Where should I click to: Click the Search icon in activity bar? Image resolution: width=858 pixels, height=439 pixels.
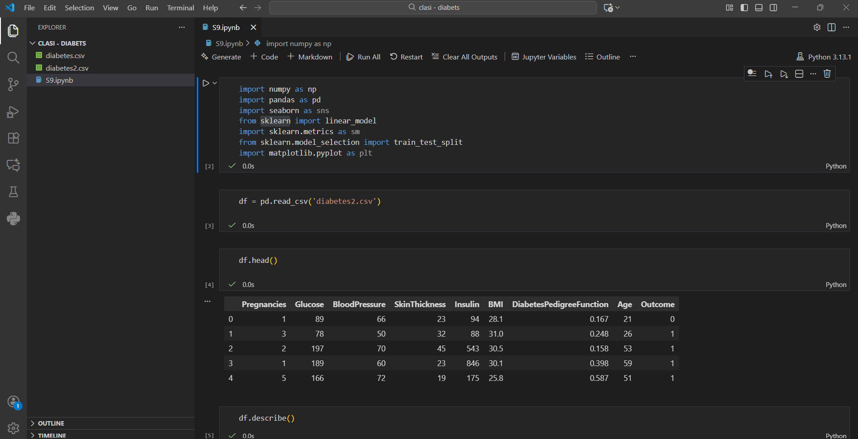coord(13,58)
